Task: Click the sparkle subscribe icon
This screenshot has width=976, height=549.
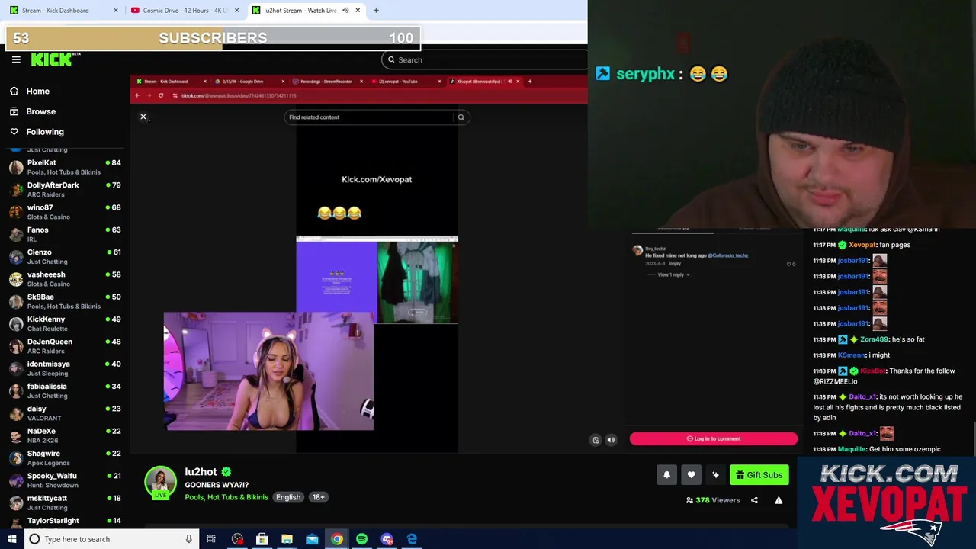Action: click(x=715, y=475)
